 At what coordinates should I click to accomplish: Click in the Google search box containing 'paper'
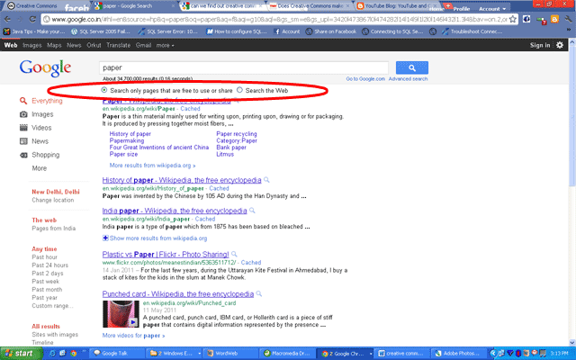pos(244,67)
